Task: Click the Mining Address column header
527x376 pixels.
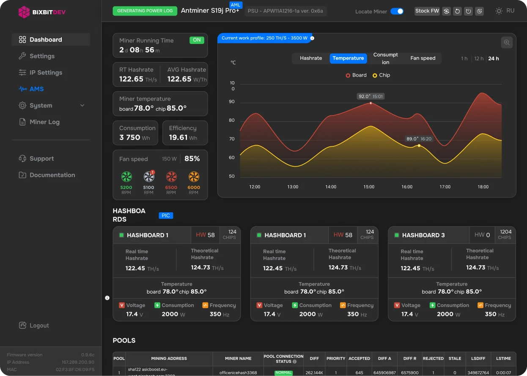Action: tap(169, 359)
